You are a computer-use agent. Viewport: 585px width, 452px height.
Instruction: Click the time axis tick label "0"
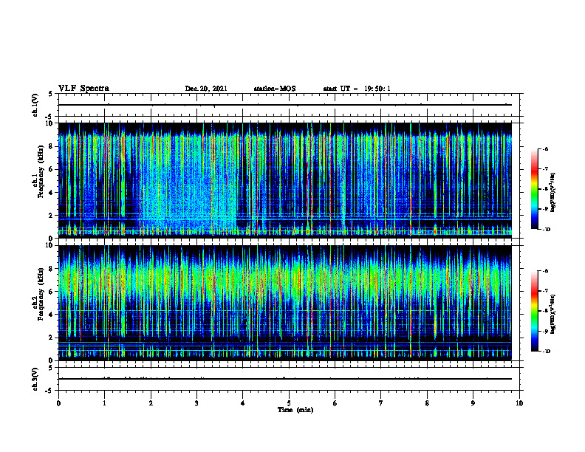[x=58, y=403]
